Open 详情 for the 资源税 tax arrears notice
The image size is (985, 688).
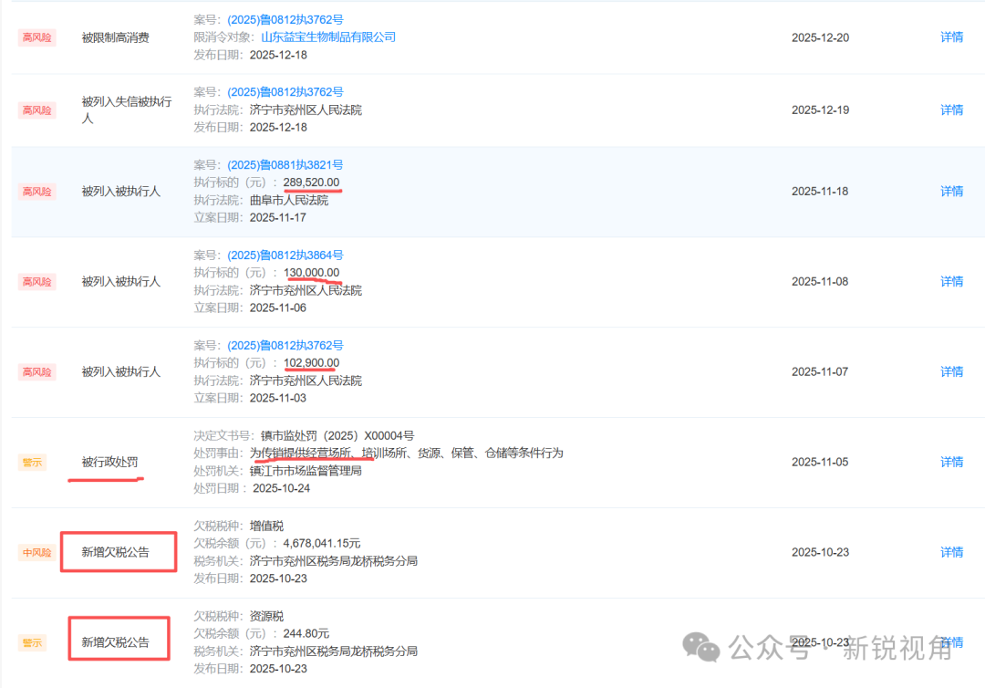coord(951,642)
